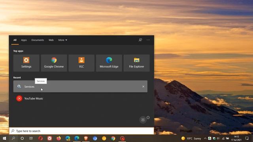Screen dimensions: 253x142
Task: Open Task View on the taskbar
Action: (31, 138)
